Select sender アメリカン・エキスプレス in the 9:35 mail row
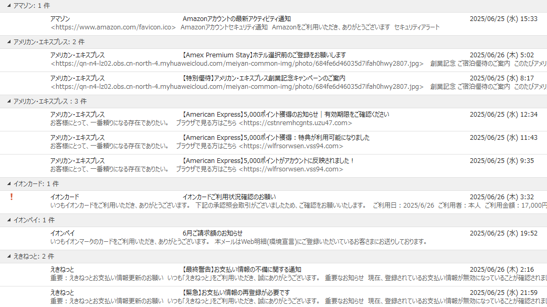This screenshot has height=307, width=547. point(78,161)
